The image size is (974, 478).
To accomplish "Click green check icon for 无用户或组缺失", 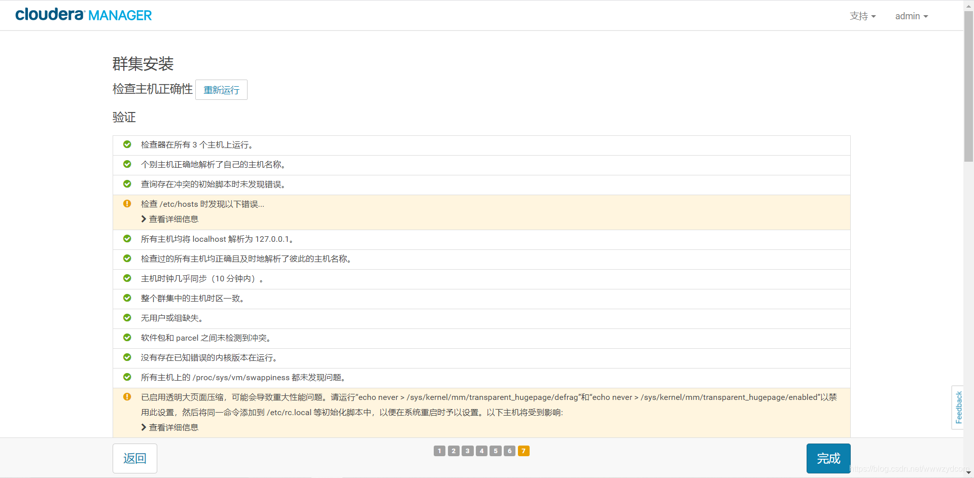I will pos(127,318).
